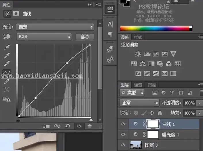The image size is (203, 151).
Task: Click the smooth curve values icon
Action: click(7, 89)
